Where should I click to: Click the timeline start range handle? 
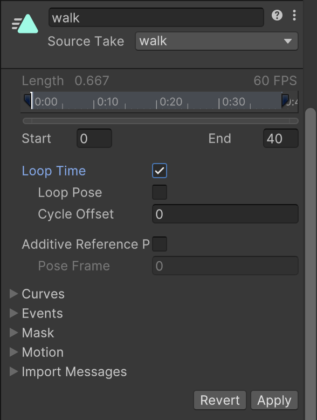[27, 100]
